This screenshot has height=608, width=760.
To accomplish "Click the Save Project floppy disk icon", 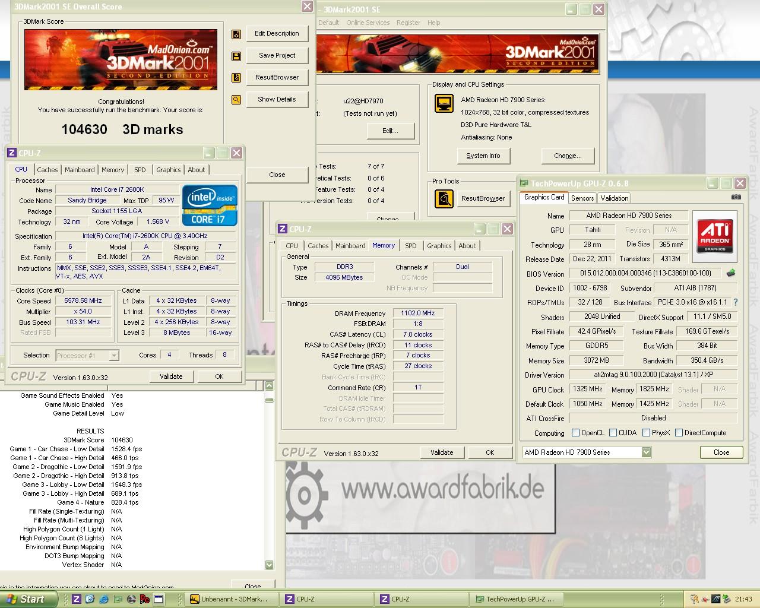I will (x=236, y=56).
